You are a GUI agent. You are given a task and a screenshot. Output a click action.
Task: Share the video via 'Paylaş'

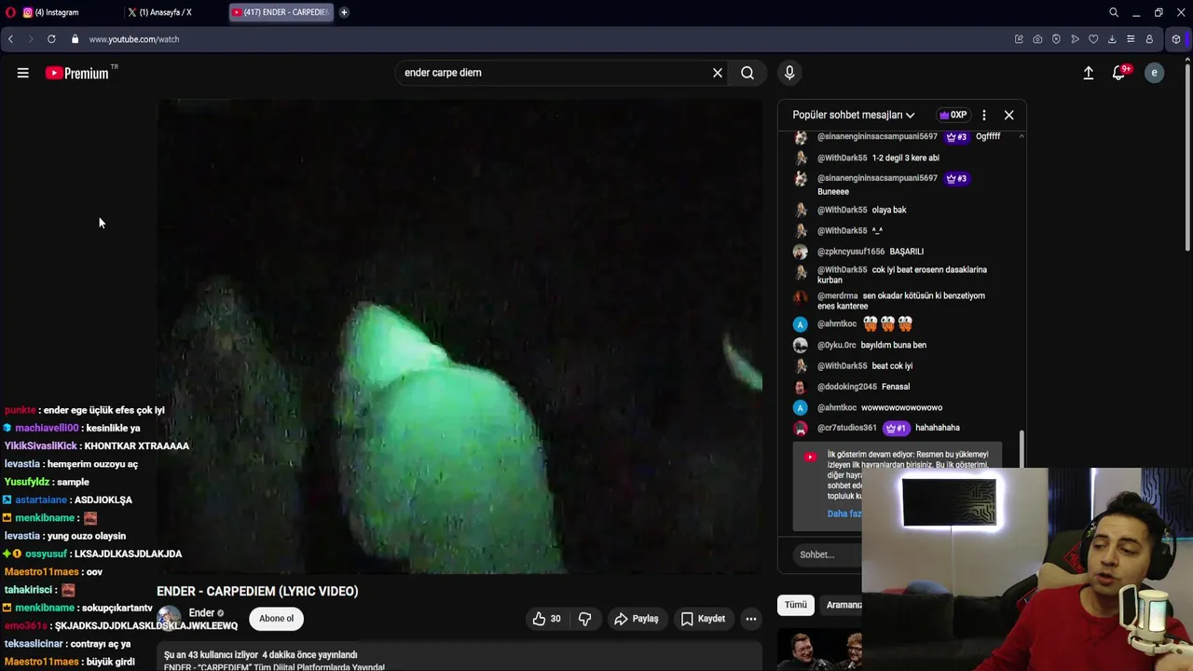coord(637,619)
